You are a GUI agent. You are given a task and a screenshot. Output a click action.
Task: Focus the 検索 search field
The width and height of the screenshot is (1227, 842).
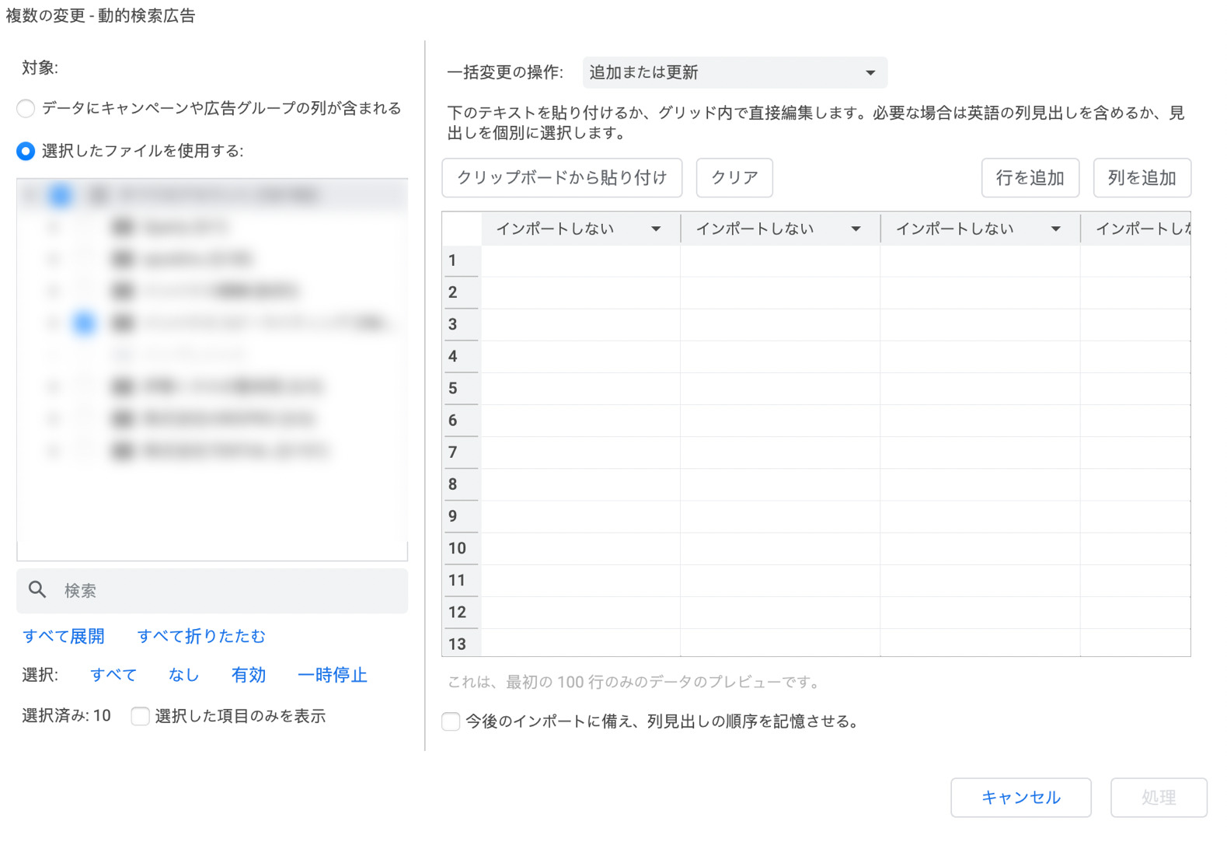tap(212, 591)
